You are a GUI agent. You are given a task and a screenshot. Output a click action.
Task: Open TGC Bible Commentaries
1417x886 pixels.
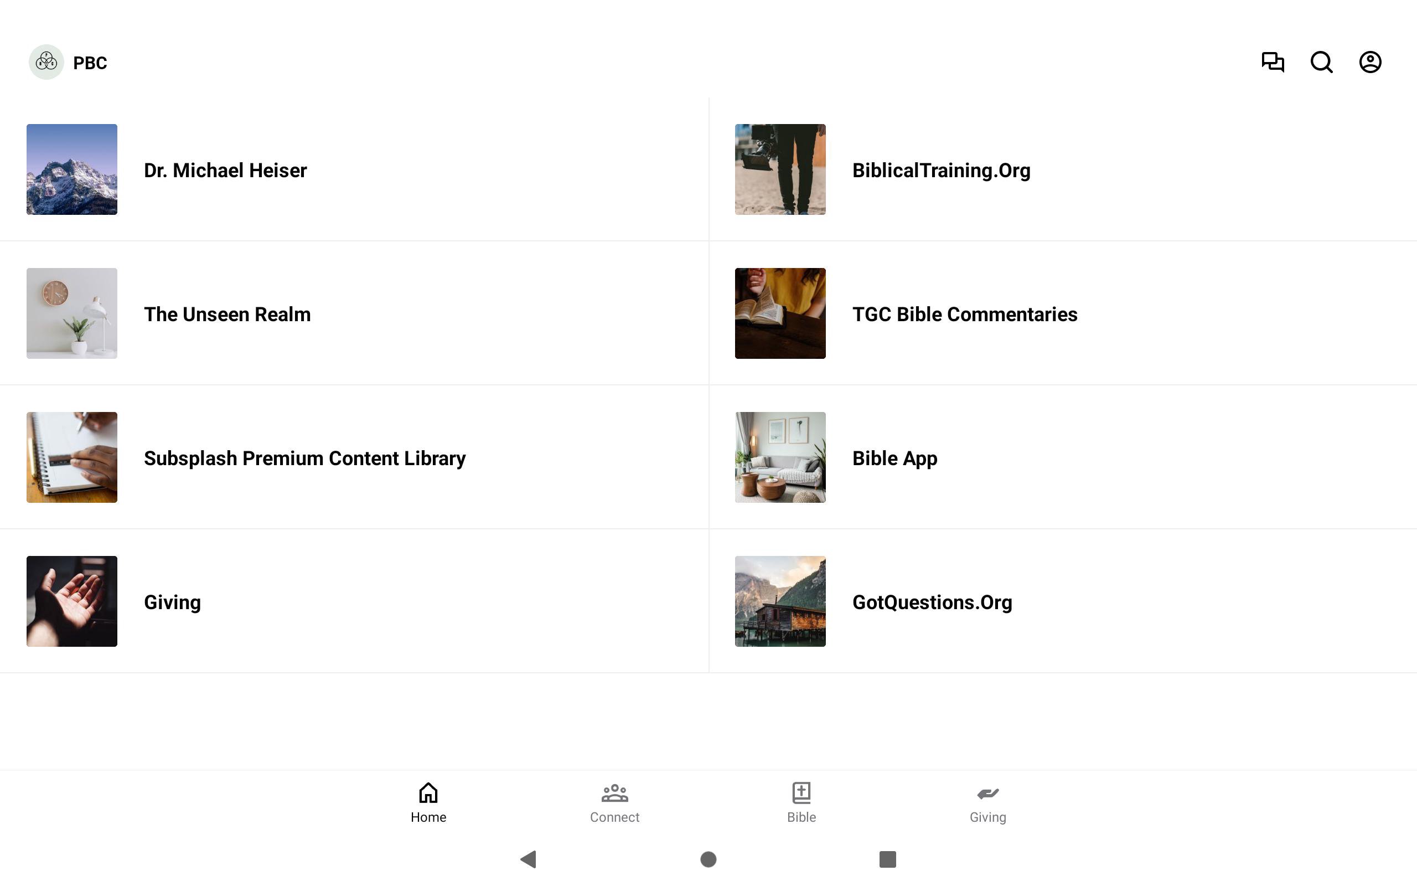coord(964,314)
